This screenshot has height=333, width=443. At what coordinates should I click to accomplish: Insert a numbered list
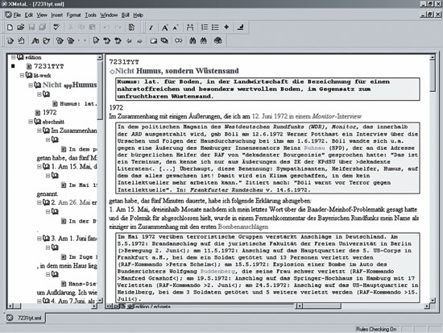[205, 27]
